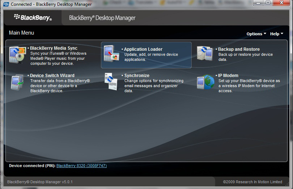This screenshot has height=189, width=293.
Task: Select the Application Loader title
Action: click(x=143, y=49)
